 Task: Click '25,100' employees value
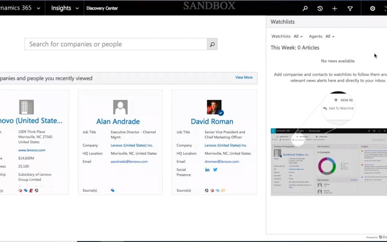pyautogui.click(x=23, y=166)
